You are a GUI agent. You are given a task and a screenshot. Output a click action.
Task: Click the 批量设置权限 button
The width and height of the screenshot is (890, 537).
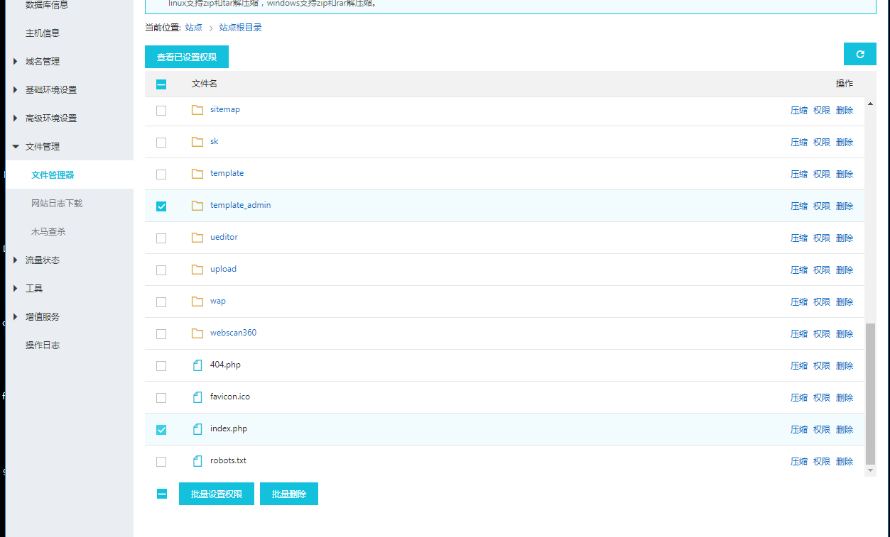point(217,494)
